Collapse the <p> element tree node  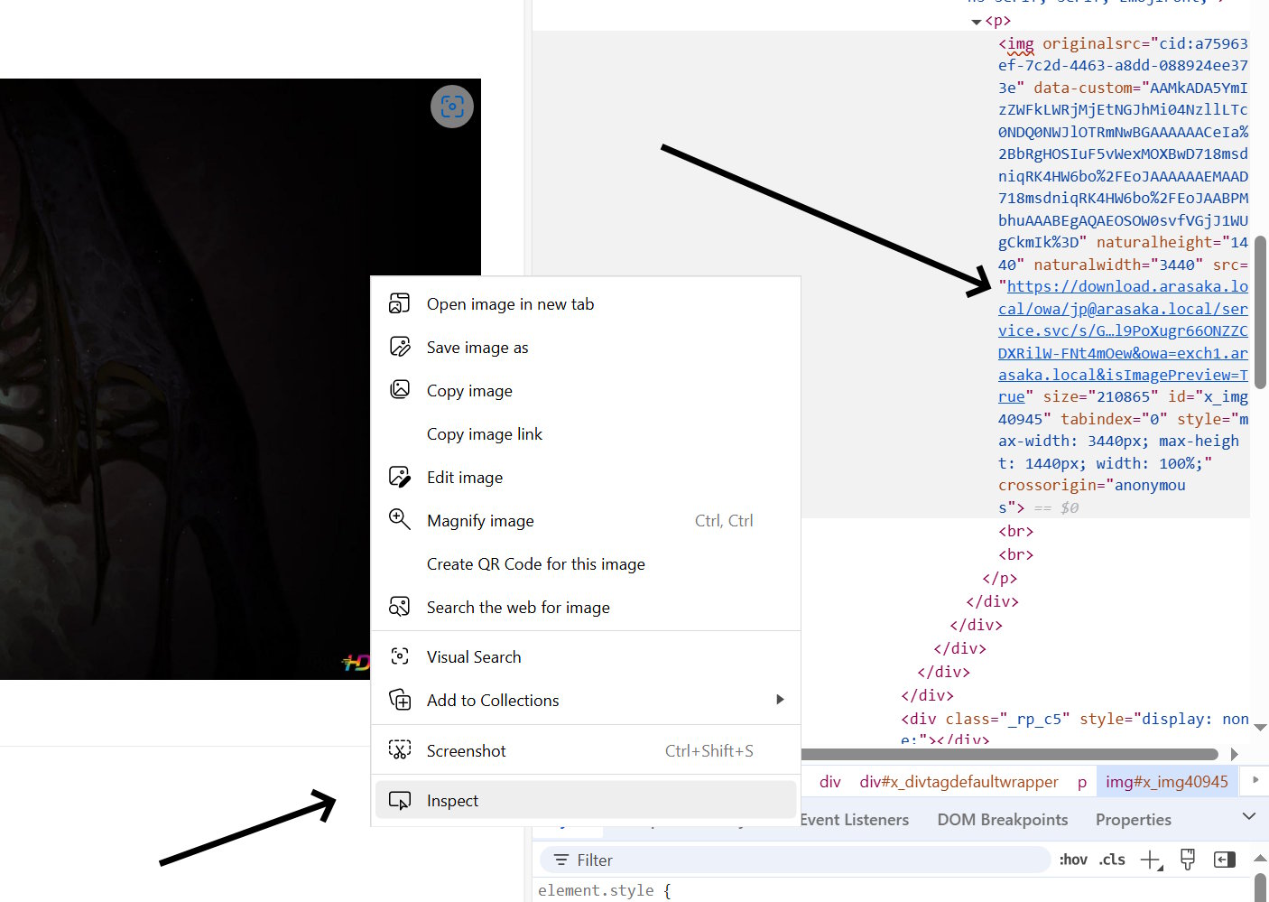coord(976,22)
